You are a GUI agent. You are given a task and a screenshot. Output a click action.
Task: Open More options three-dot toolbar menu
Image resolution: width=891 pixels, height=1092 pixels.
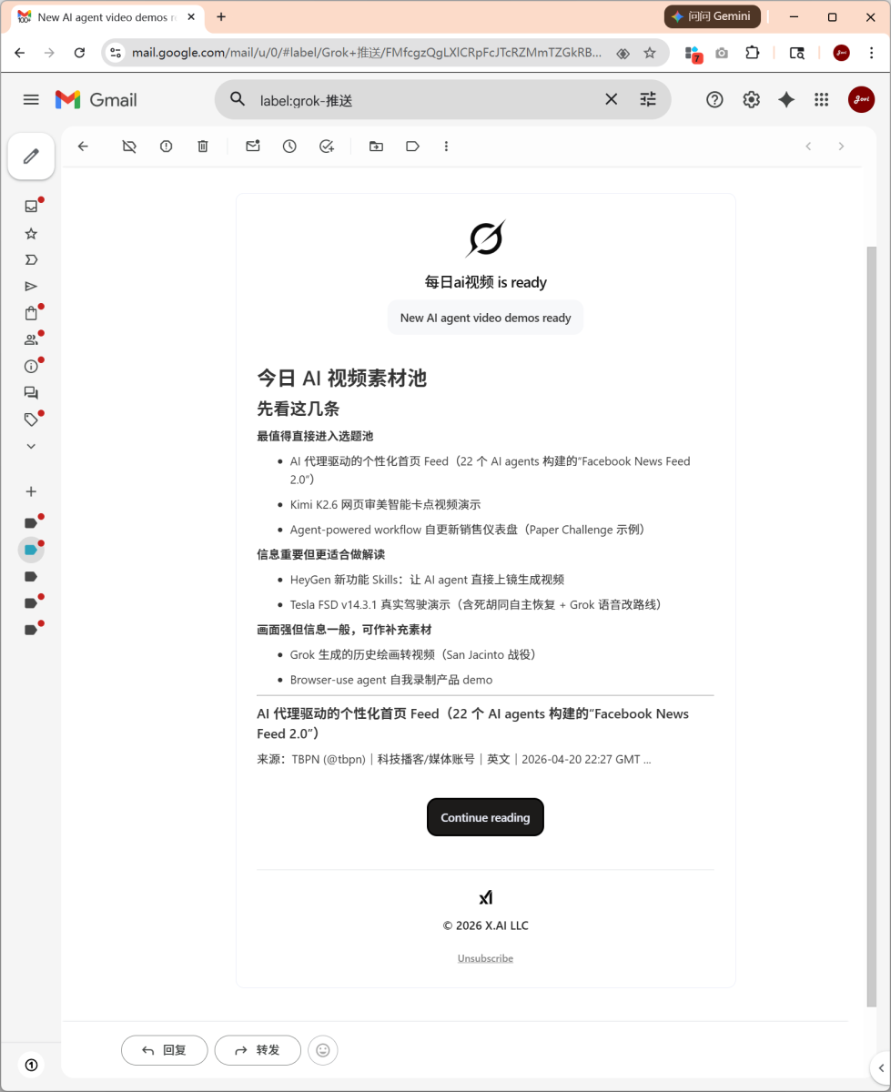pyautogui.click(x=446, y=147)
